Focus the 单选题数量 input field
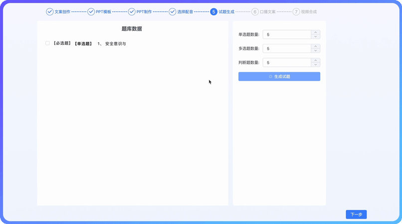This screenshot has width=402, height=224. (287, 34)
